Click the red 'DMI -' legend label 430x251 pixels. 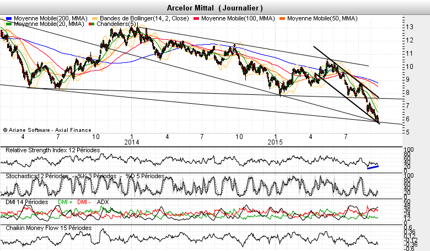[x=84, y=202]
